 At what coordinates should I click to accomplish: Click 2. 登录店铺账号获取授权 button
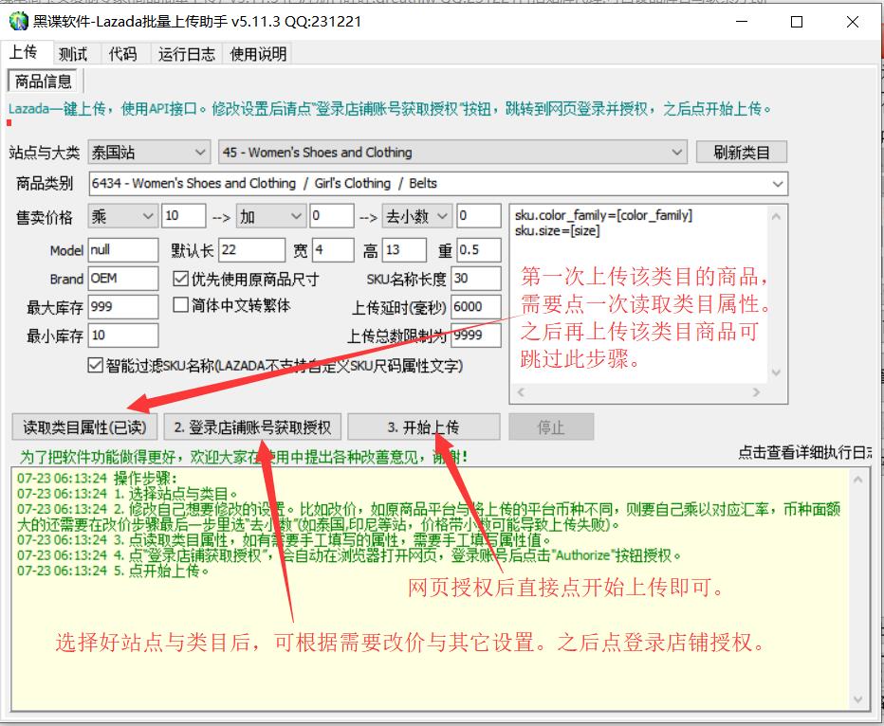(252, 427)
